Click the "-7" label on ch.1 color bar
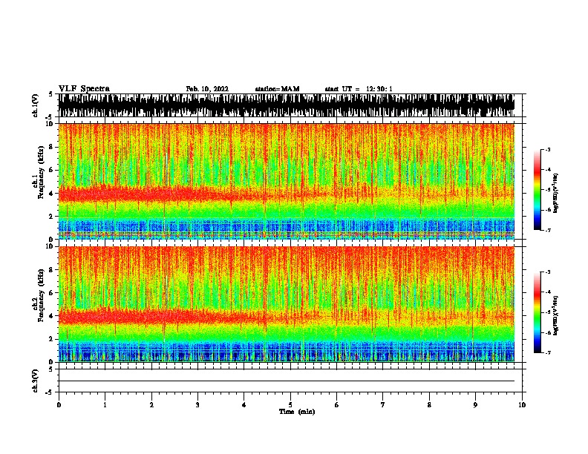 coord(548,230)
